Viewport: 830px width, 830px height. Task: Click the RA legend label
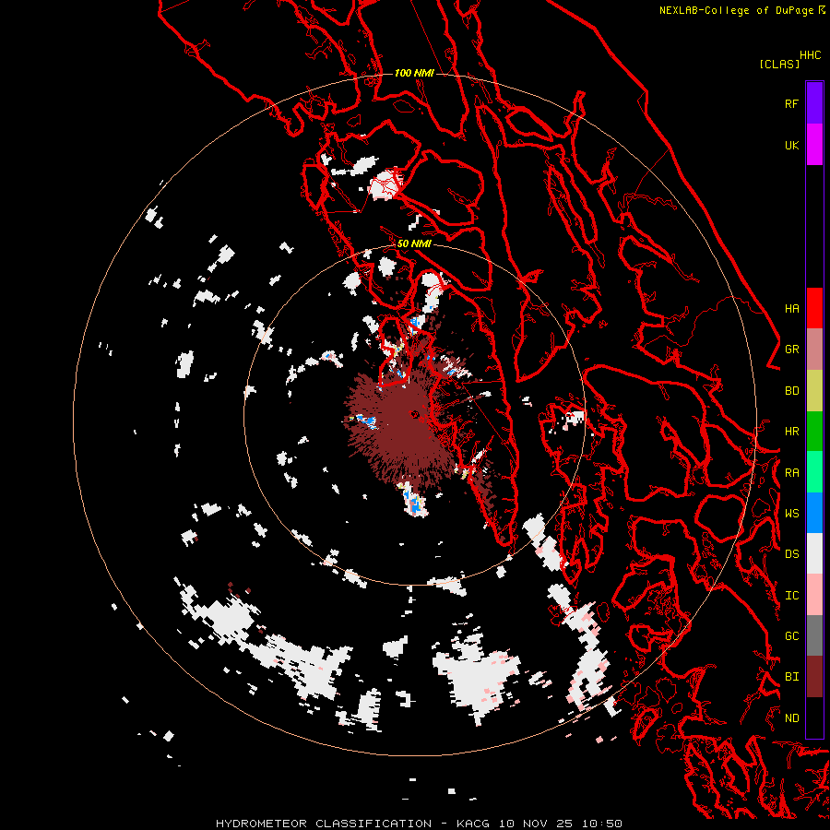coord(791,473)
